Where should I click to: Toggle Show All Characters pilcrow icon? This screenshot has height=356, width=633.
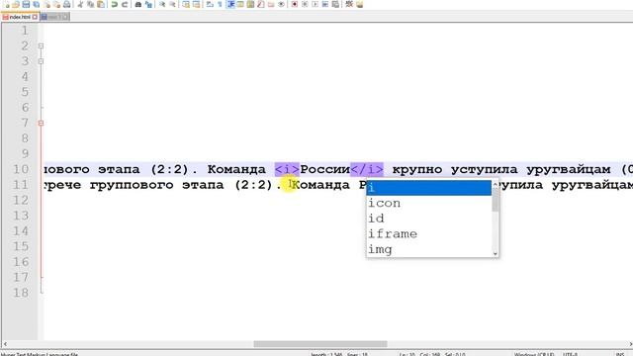coord(220,4)
